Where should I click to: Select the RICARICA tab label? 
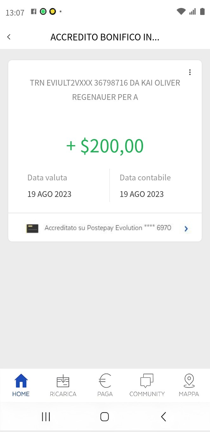coord(63,394)
